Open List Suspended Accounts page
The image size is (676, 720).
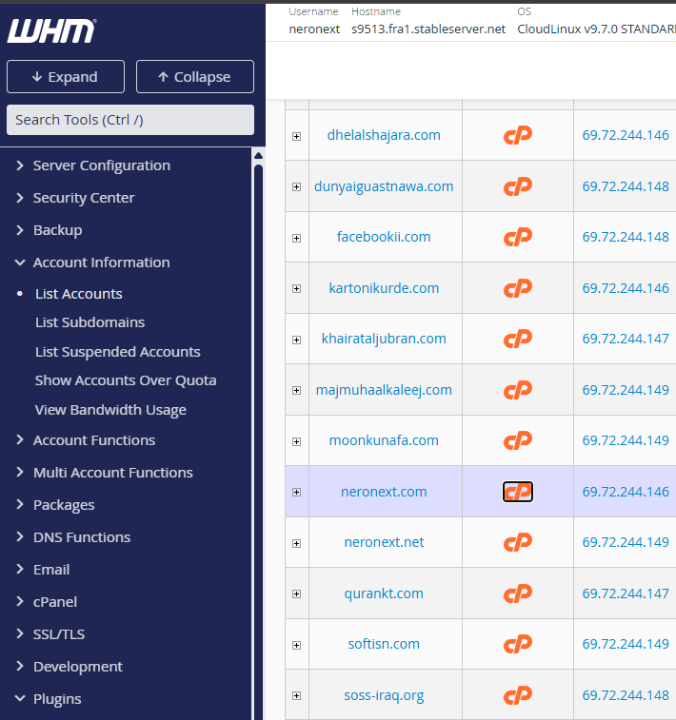[x=117, y=352]
